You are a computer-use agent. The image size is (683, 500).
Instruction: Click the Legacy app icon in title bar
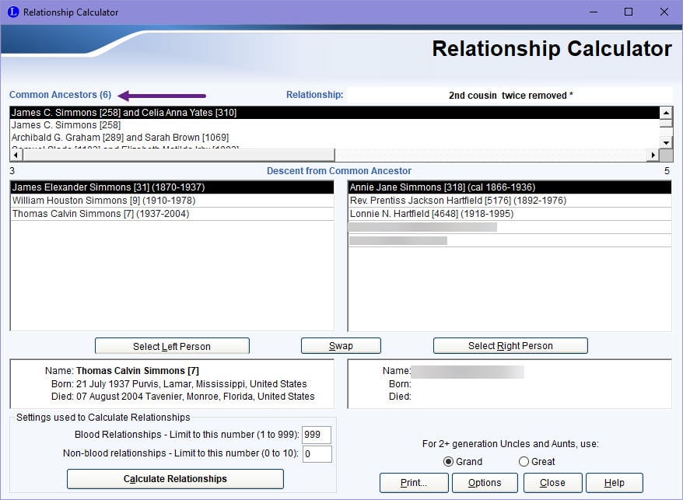(x=12, y=12)
